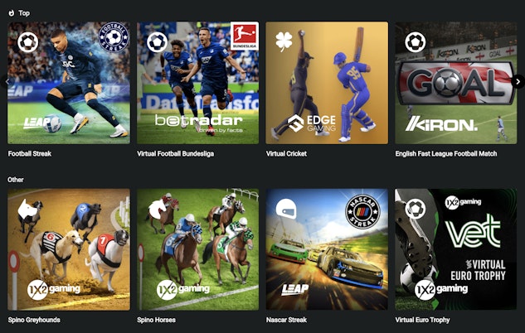
Task: Click the greyhound head icon on Spino Greyhounds
Action: click(x=27, y=210)
